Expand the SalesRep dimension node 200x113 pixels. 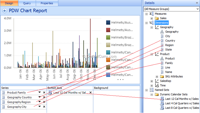[152, 81]
